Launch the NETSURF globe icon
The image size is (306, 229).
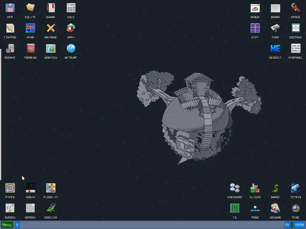pos(71,49)
